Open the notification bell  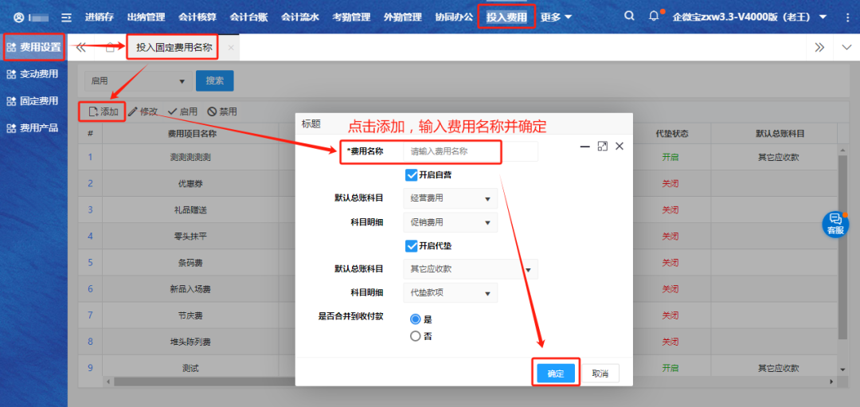[654, 16]
